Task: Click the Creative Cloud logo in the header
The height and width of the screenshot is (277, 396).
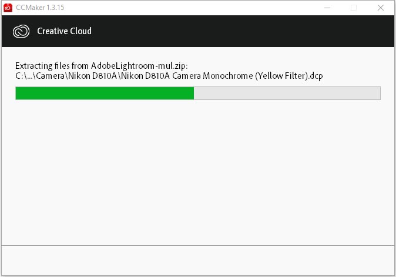Action: 21,31
